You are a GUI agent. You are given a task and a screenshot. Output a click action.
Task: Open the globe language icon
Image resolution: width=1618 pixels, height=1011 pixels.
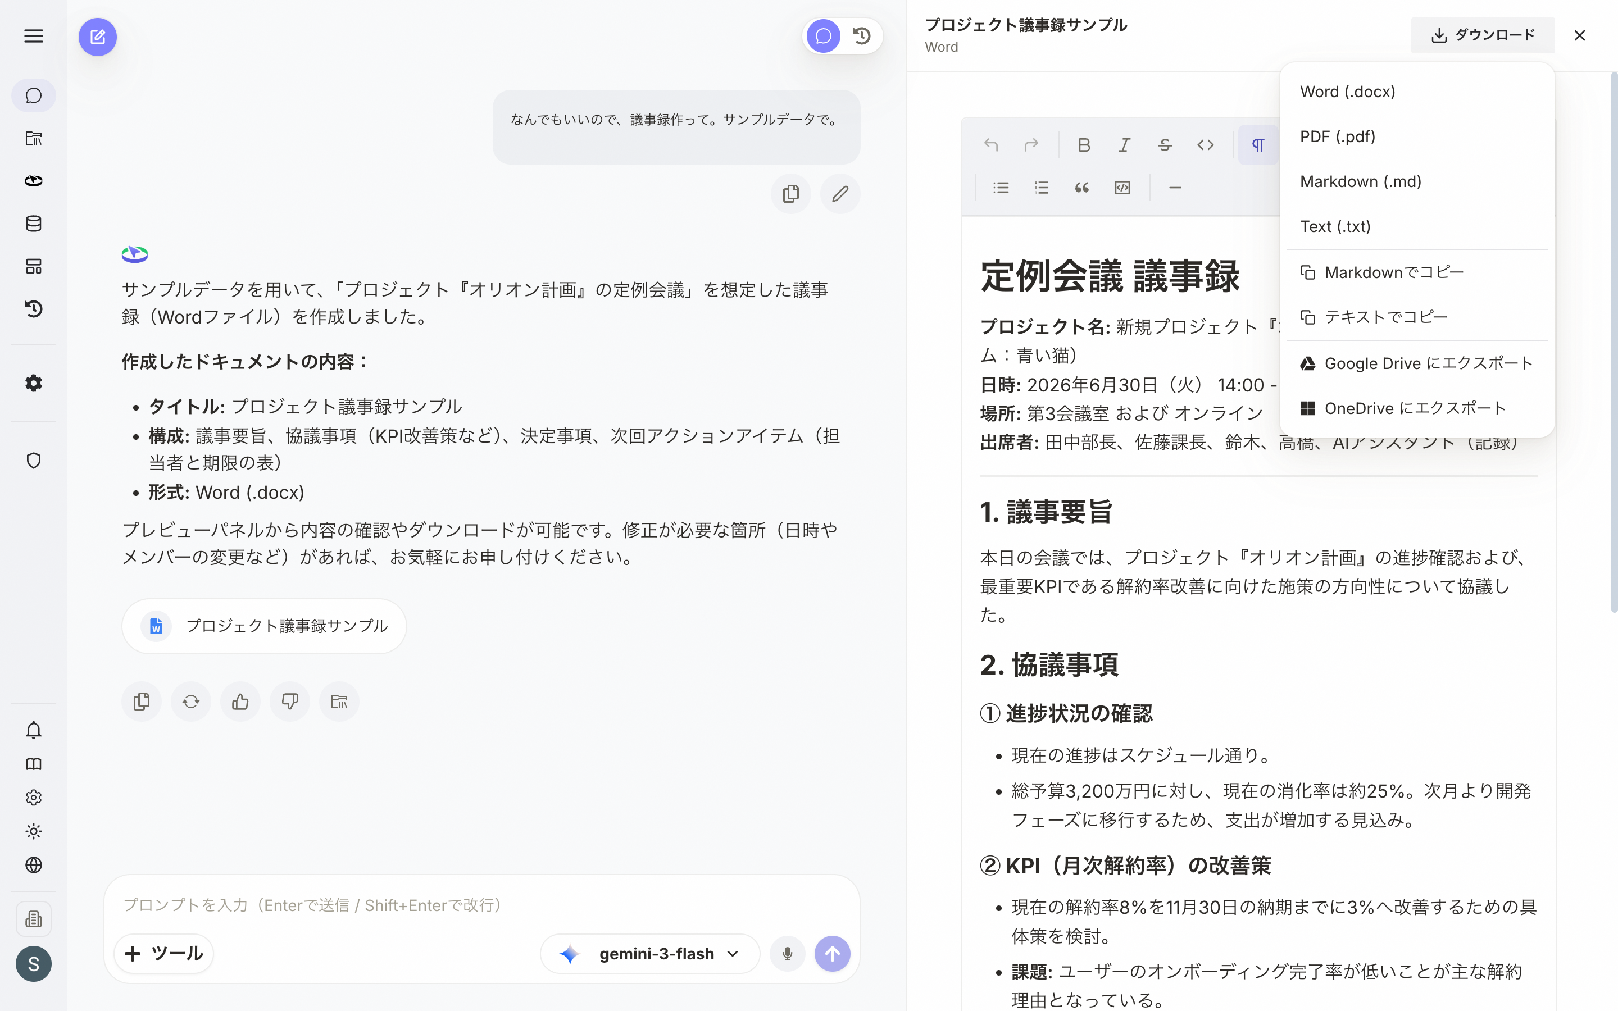pyautogui.click(x=34, y=865)
